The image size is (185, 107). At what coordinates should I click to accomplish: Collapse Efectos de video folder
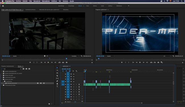[2, 79]
